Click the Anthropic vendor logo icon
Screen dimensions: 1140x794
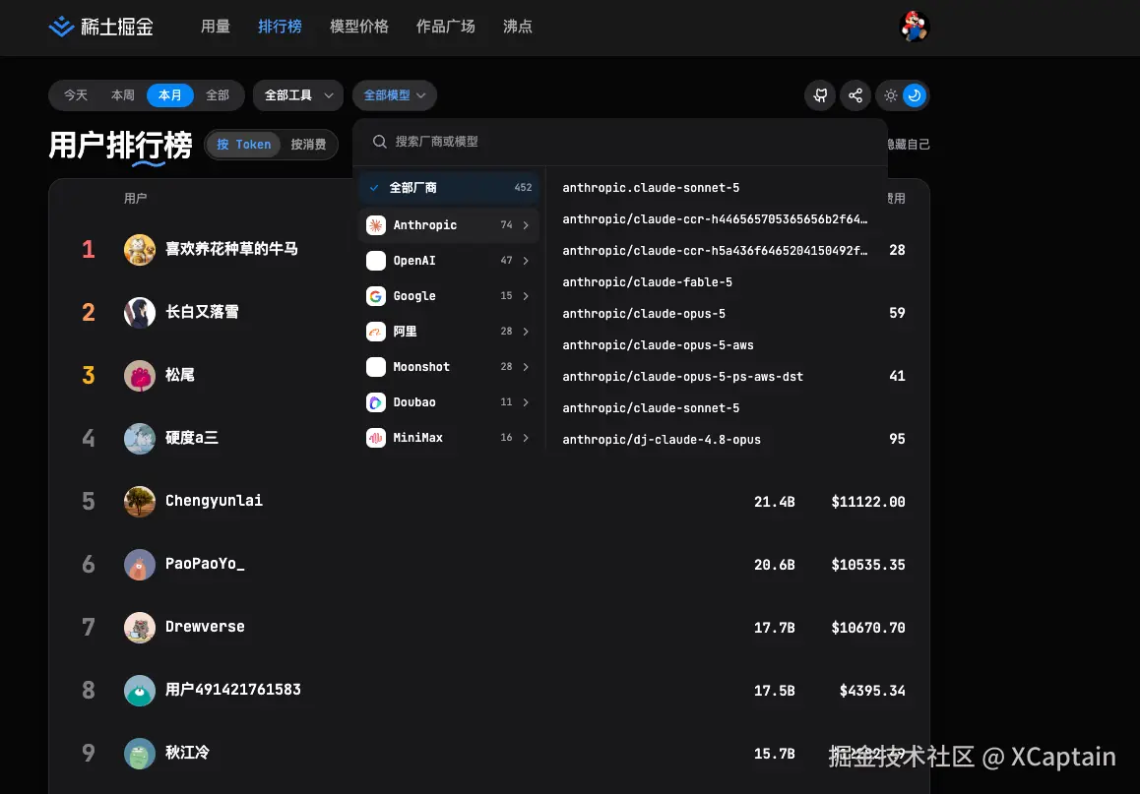pyautogui.click(x=376, y=225)
